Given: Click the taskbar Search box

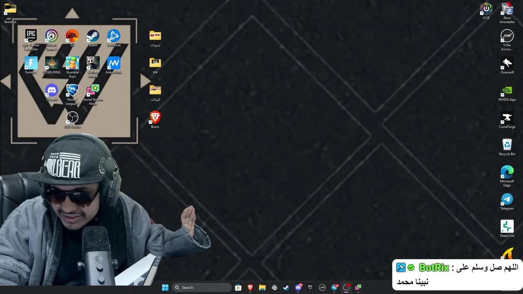Looking at the screenshot, I should click(201, 287).
